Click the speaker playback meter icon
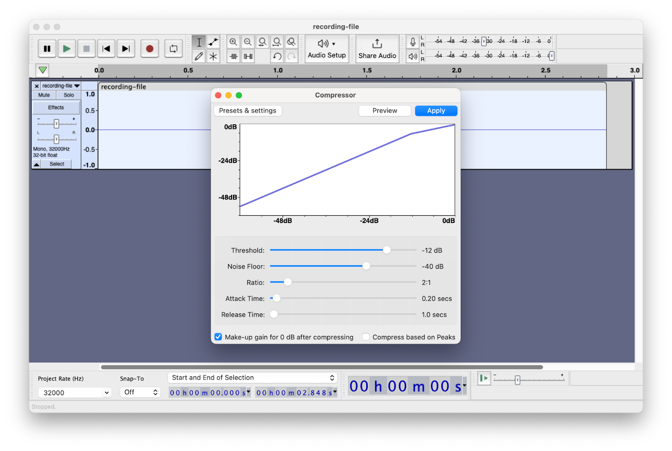The height and width of the screenshot is (451, 672). click(x=412, y=56)
